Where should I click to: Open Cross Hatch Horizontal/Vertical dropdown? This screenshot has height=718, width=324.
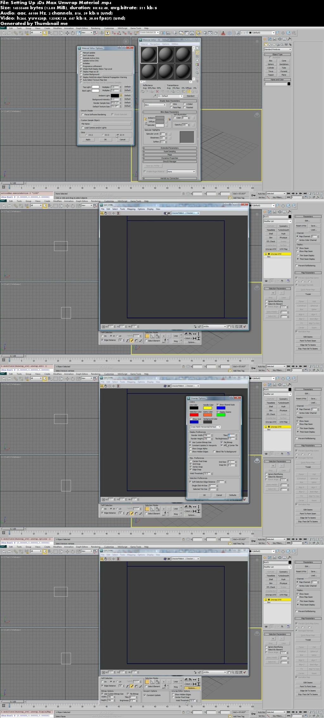point(205,427)
